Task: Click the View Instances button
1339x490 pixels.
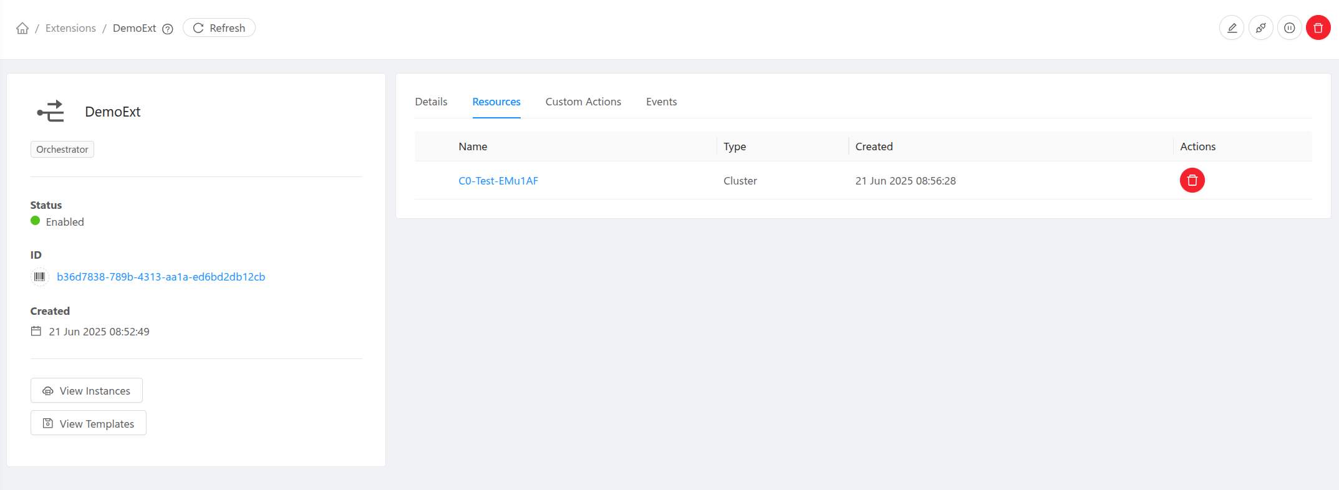Action: point(87,391)
